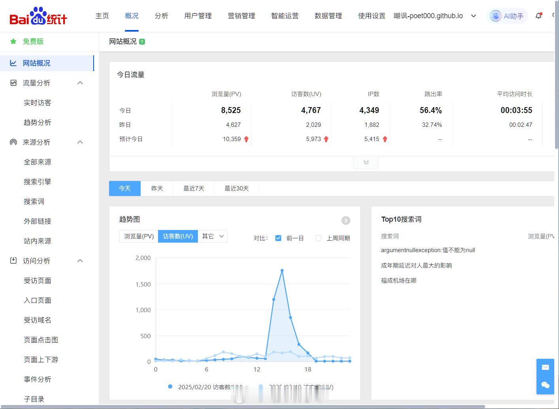Open the 其它 metrics dropdown
Image resolution: width=559 pixels, height=409 pixels.
point(213,236)
